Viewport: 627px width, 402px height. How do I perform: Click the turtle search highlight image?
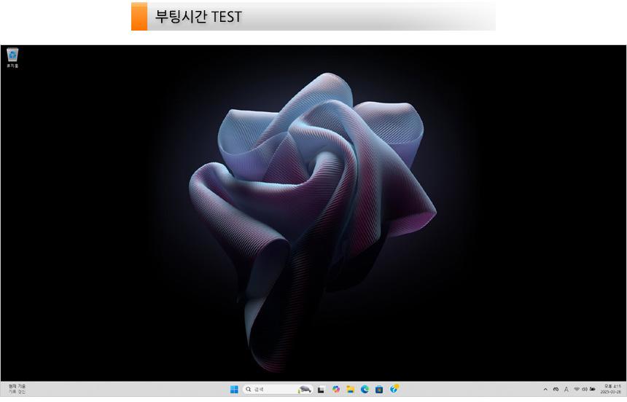pyautogui.click(x=305, y=389)
